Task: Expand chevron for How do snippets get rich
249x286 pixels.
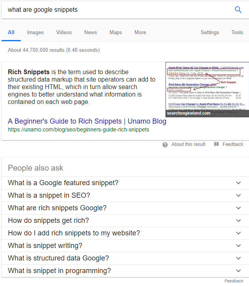Action: (x=238, y=220)
